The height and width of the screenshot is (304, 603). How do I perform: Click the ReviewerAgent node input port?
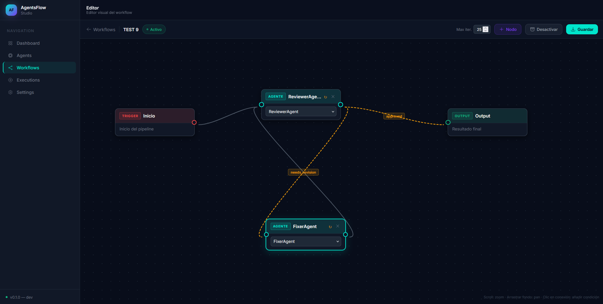pyautogui.click(x=261, y=105)
